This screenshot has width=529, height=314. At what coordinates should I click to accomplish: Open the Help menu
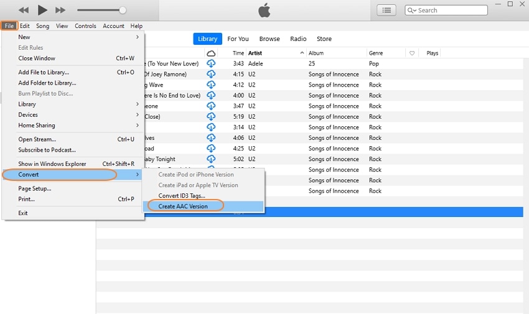136,26
